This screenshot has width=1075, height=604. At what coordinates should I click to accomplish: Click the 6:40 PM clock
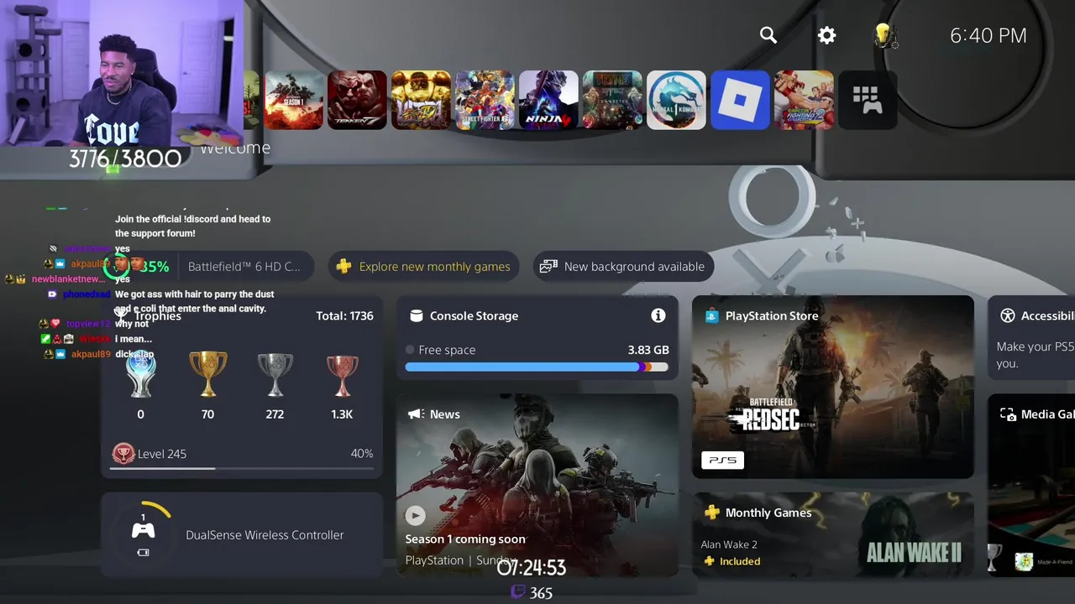tap(988, 35)
